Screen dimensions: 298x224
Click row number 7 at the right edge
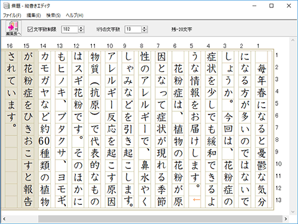277,127
